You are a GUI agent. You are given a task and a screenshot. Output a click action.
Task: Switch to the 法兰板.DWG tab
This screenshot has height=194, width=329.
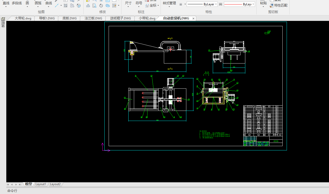tap(93, 18)
